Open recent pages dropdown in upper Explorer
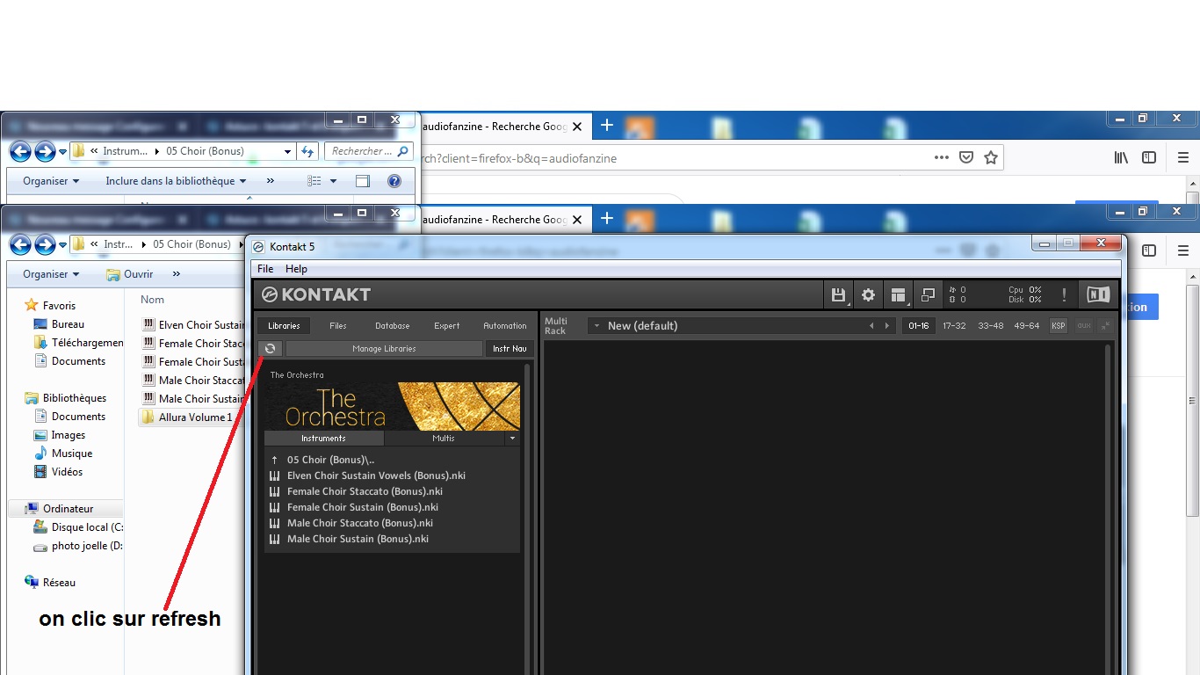Screen dimensions: 1200x675 (x=62, y=152)
